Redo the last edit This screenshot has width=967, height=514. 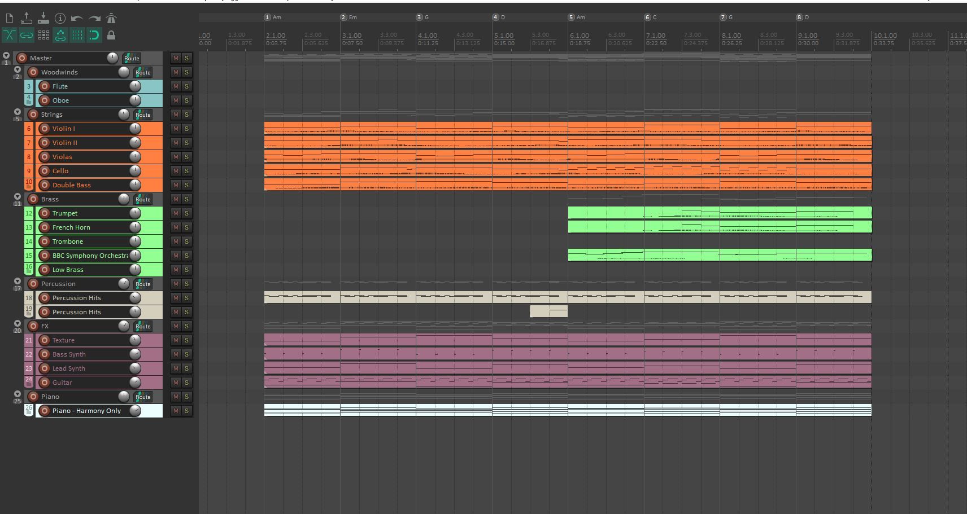pos(94,18)
